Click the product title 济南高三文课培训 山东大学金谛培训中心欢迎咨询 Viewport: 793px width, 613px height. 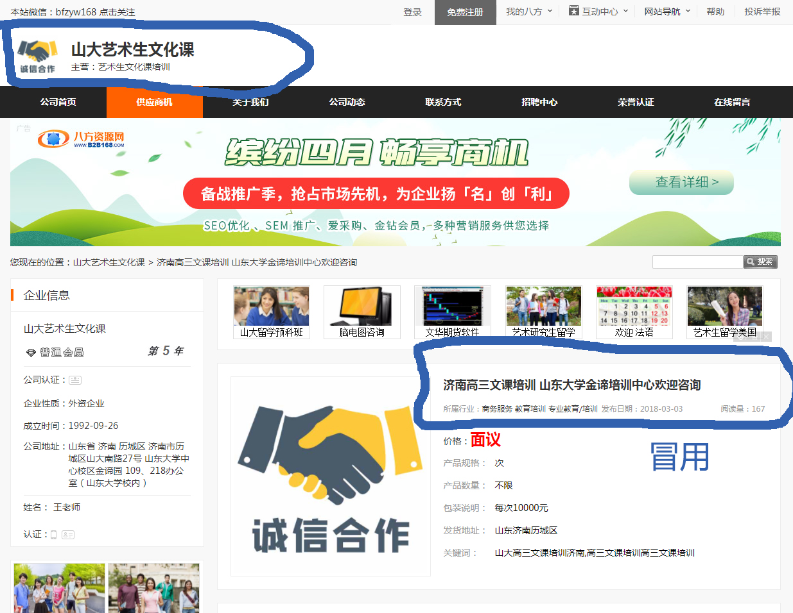click(x=572, y=385)
